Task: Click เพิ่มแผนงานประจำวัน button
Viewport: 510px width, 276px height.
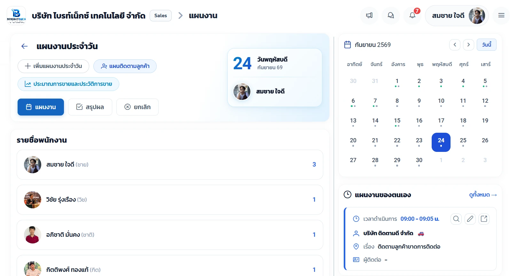Action: 53,66
